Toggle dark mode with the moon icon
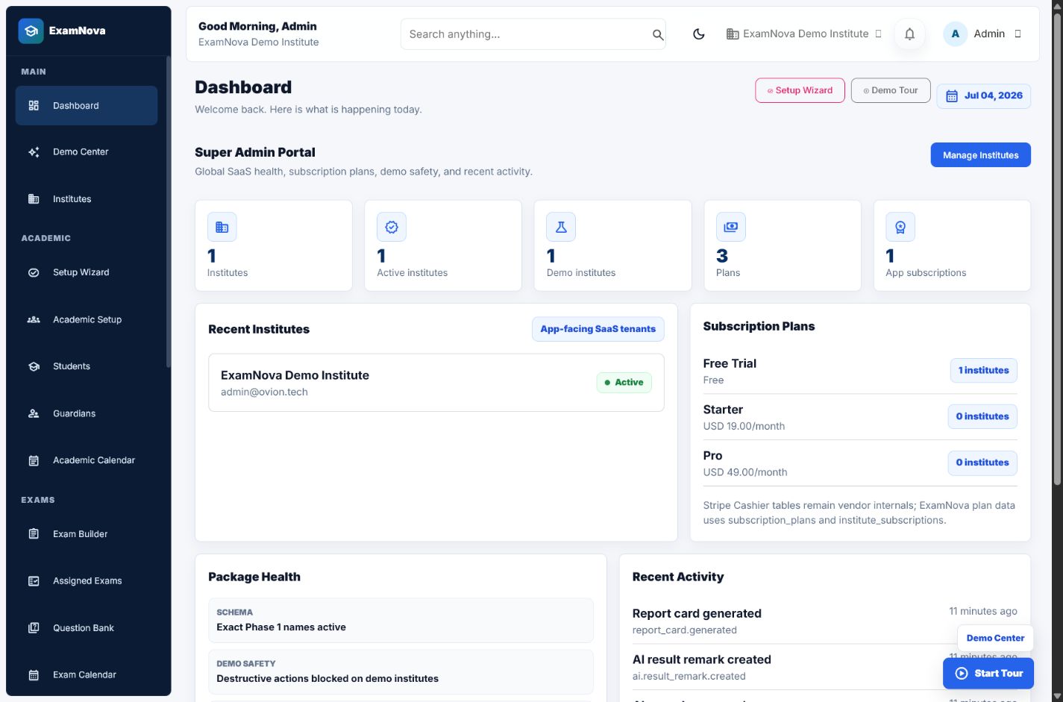The image size is (1063, 702). (699, 34)
